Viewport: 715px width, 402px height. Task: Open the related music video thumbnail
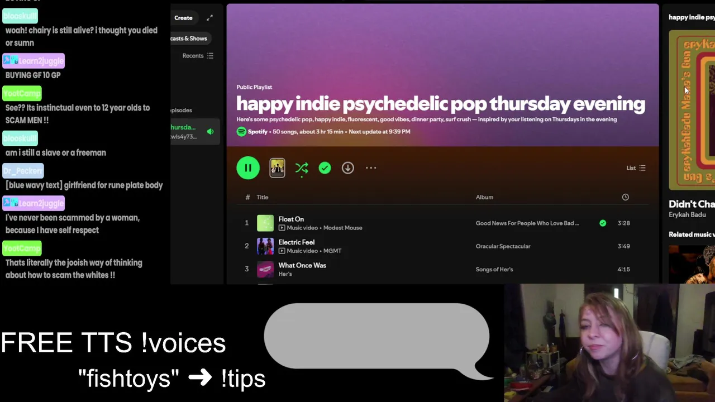[x=692, y=264]
